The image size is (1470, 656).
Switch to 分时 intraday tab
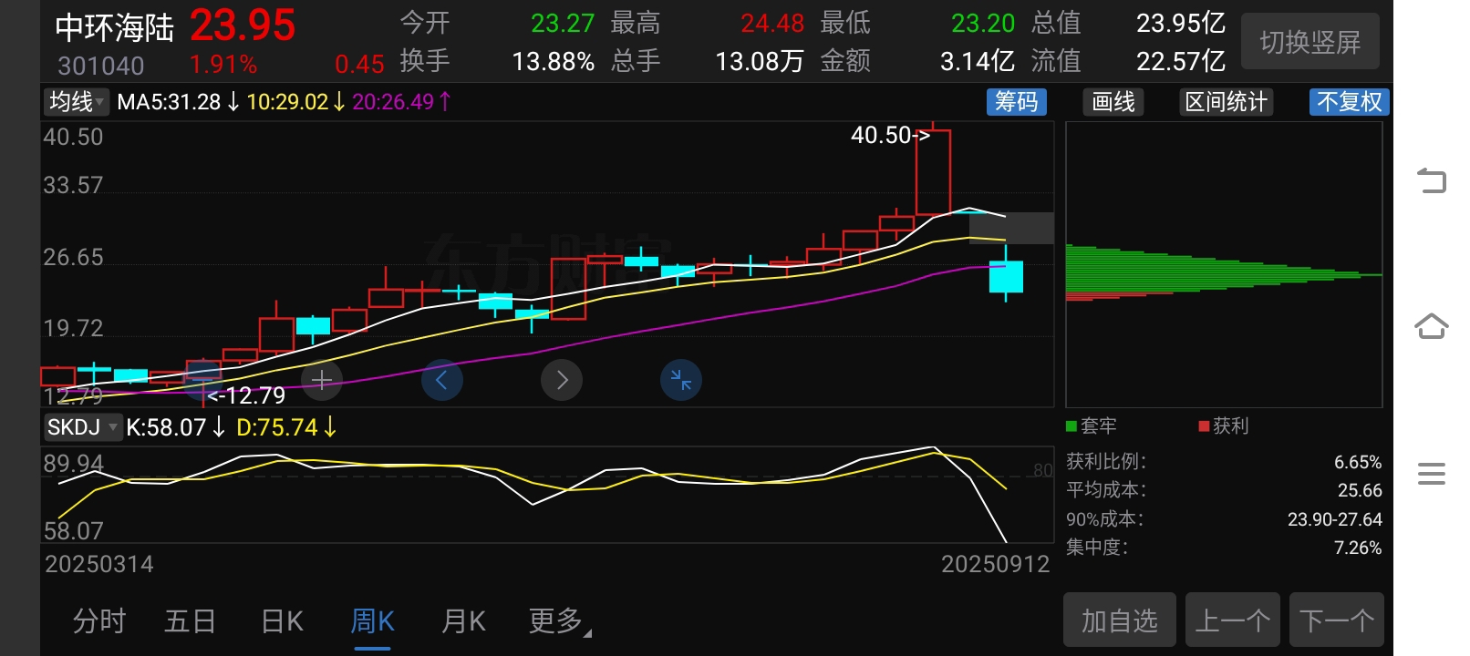click(x=99, y=621)
